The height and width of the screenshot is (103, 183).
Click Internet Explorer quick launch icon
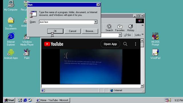pos(25,100)
